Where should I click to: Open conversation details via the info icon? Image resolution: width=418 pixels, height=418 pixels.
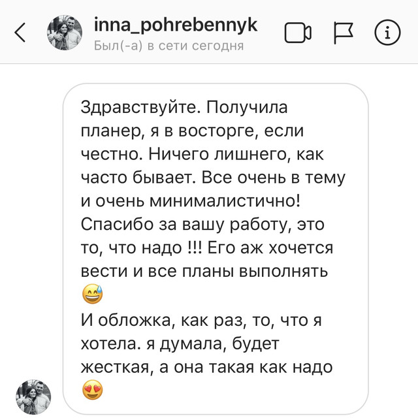(x=387, y=33)
